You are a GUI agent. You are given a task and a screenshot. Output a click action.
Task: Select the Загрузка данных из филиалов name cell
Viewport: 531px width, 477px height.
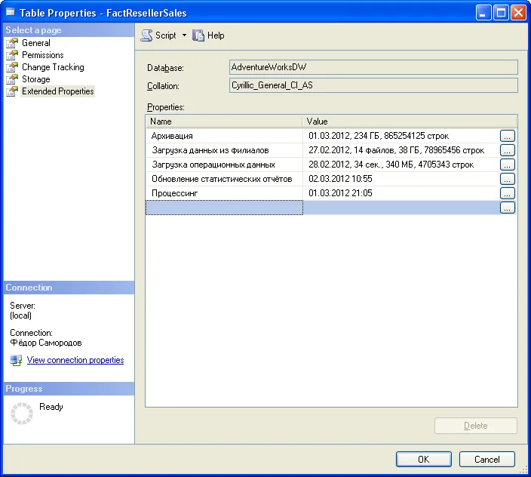pyautogui.click(x=224, y=150)
